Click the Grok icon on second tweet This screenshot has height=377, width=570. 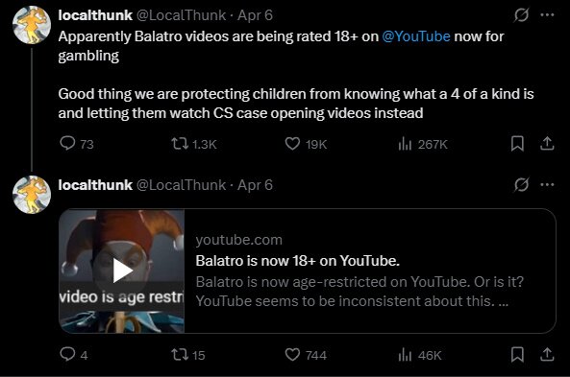click(521, 185)
